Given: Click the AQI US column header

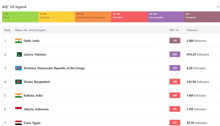Looking at the screenshot, I should [x=174, y=30].
